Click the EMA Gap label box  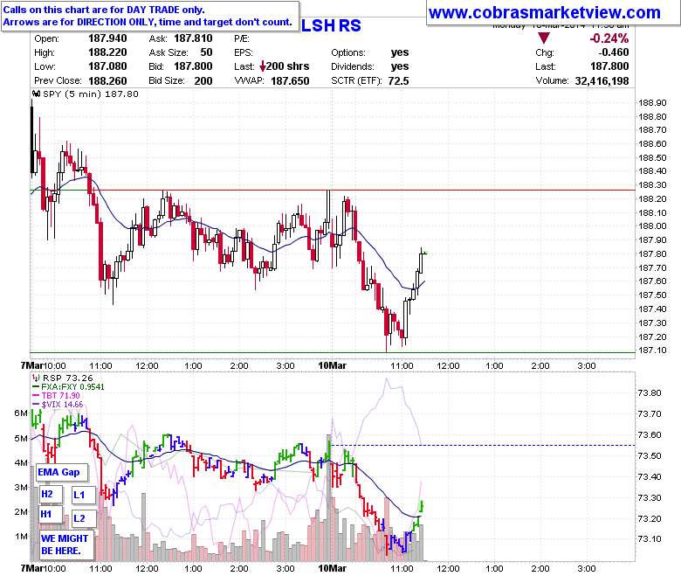(x=61, y=472)
